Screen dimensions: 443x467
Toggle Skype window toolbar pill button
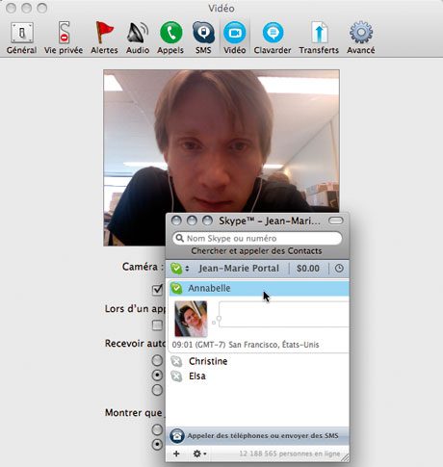tap(336, 221)
